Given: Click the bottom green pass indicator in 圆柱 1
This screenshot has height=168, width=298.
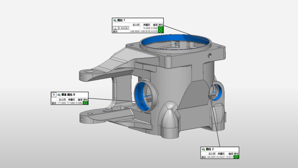Looking at the screenshot, I should point(161,31).
